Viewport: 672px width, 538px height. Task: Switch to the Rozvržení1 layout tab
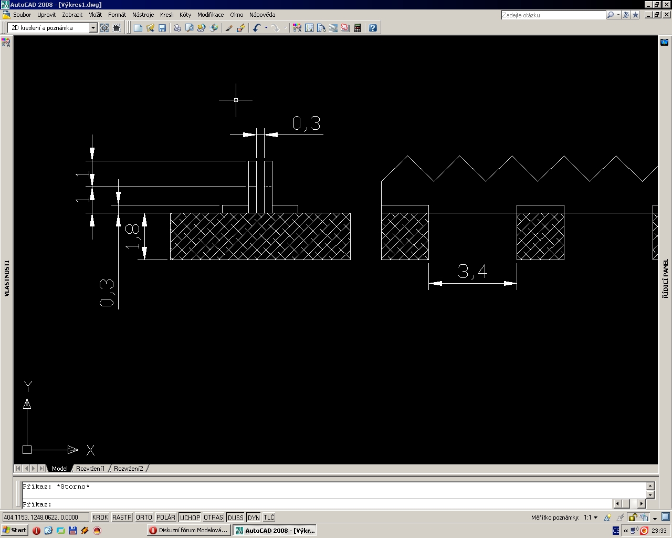(x=90, y=468)
